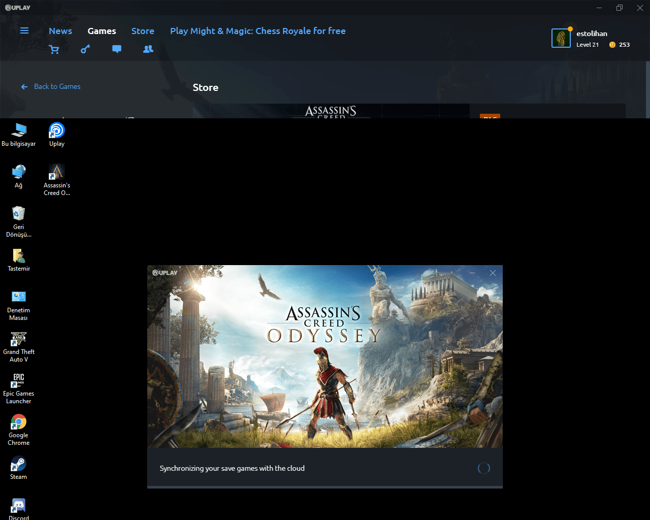
Task: Select Assassin's Creed Odyssey desktop shortcut
Action: 57,180
